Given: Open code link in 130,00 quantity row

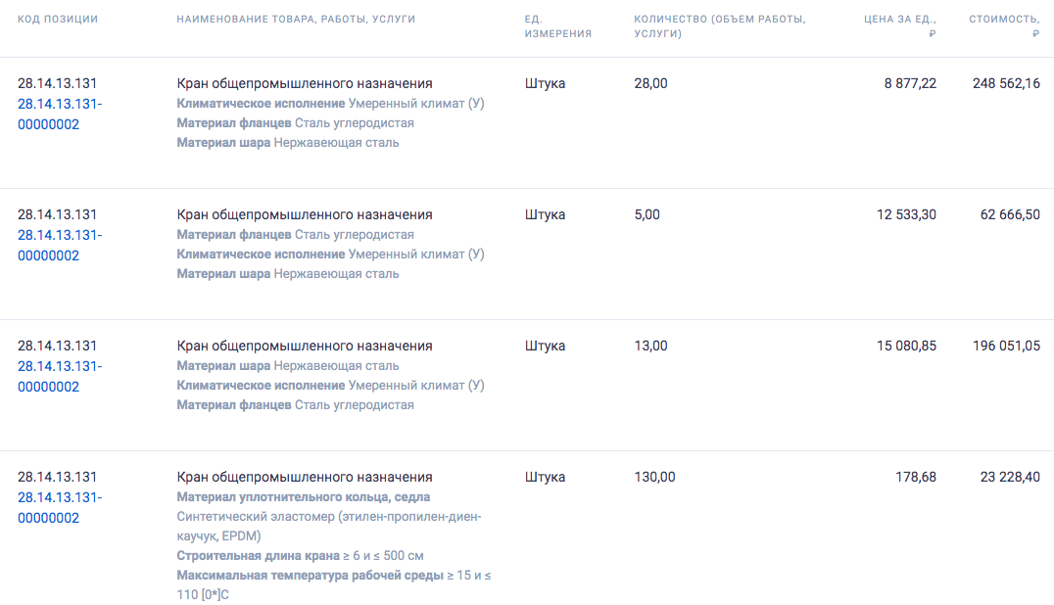Looking at the screenshot, I should (x=60, y=508).
